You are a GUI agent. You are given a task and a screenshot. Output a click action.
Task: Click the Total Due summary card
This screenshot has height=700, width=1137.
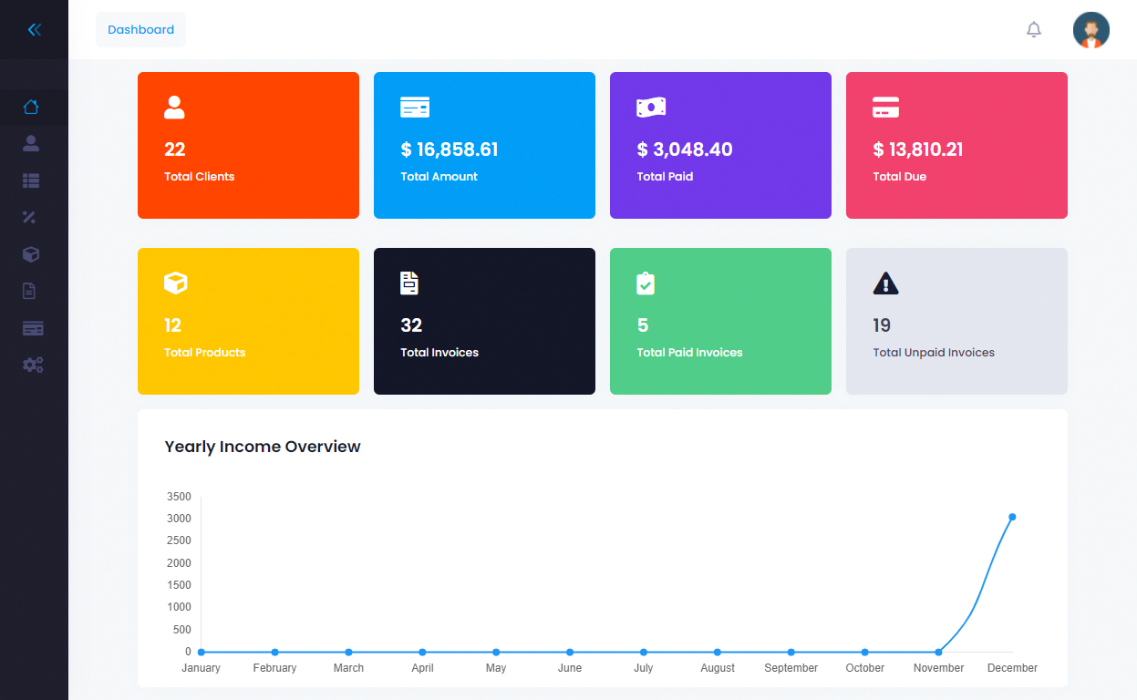[x=956, y=145]
